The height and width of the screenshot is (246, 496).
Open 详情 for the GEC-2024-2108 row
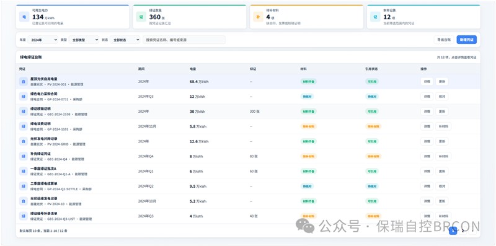coord(427,112)
